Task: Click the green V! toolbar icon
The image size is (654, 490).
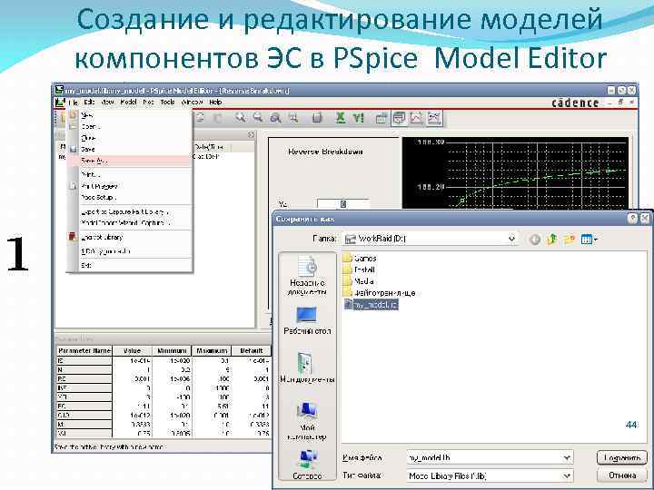Action: coord(358,118)
